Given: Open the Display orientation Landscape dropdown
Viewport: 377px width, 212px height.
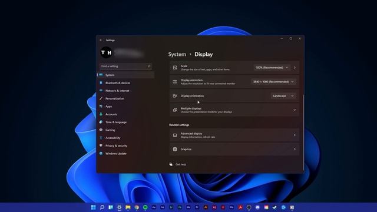Looking at the screenshot, I should [x=283, y=96].
